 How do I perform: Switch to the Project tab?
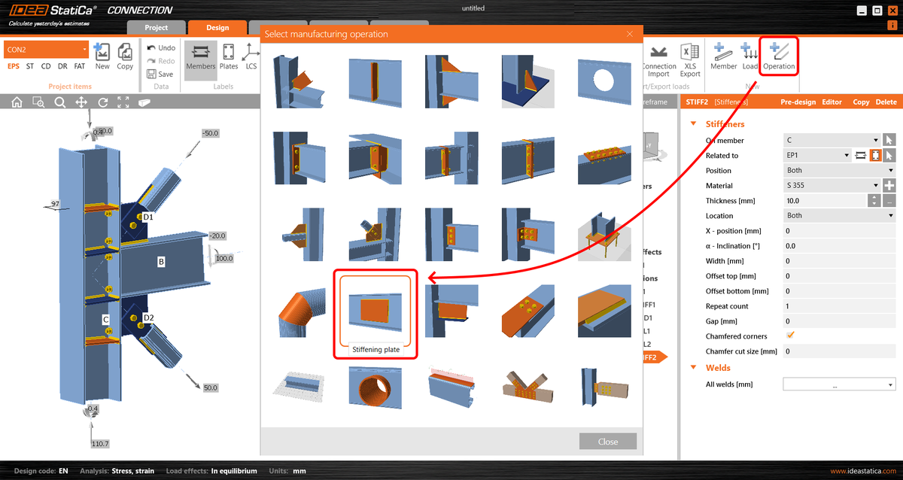coord(156,27)
